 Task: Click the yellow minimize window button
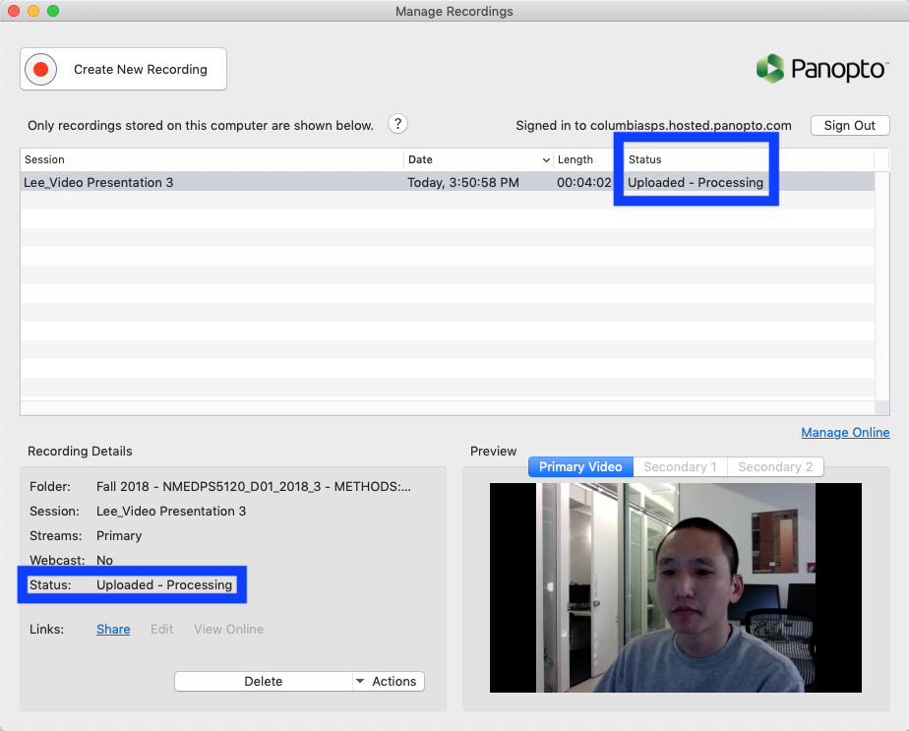(x=33, y=11)
